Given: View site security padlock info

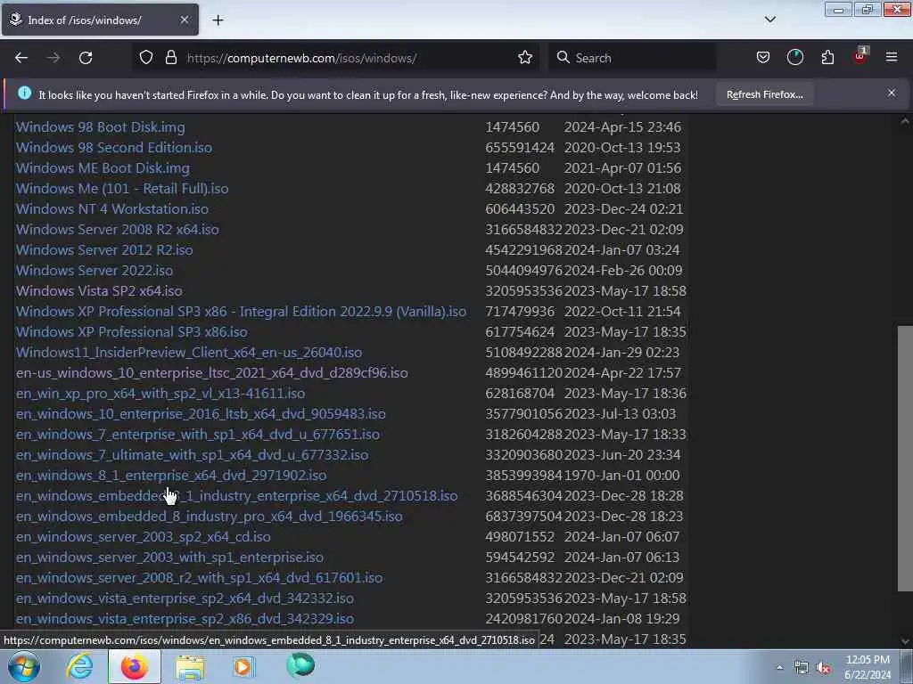Looking at the screenshot, I should [x=170, y=58].
